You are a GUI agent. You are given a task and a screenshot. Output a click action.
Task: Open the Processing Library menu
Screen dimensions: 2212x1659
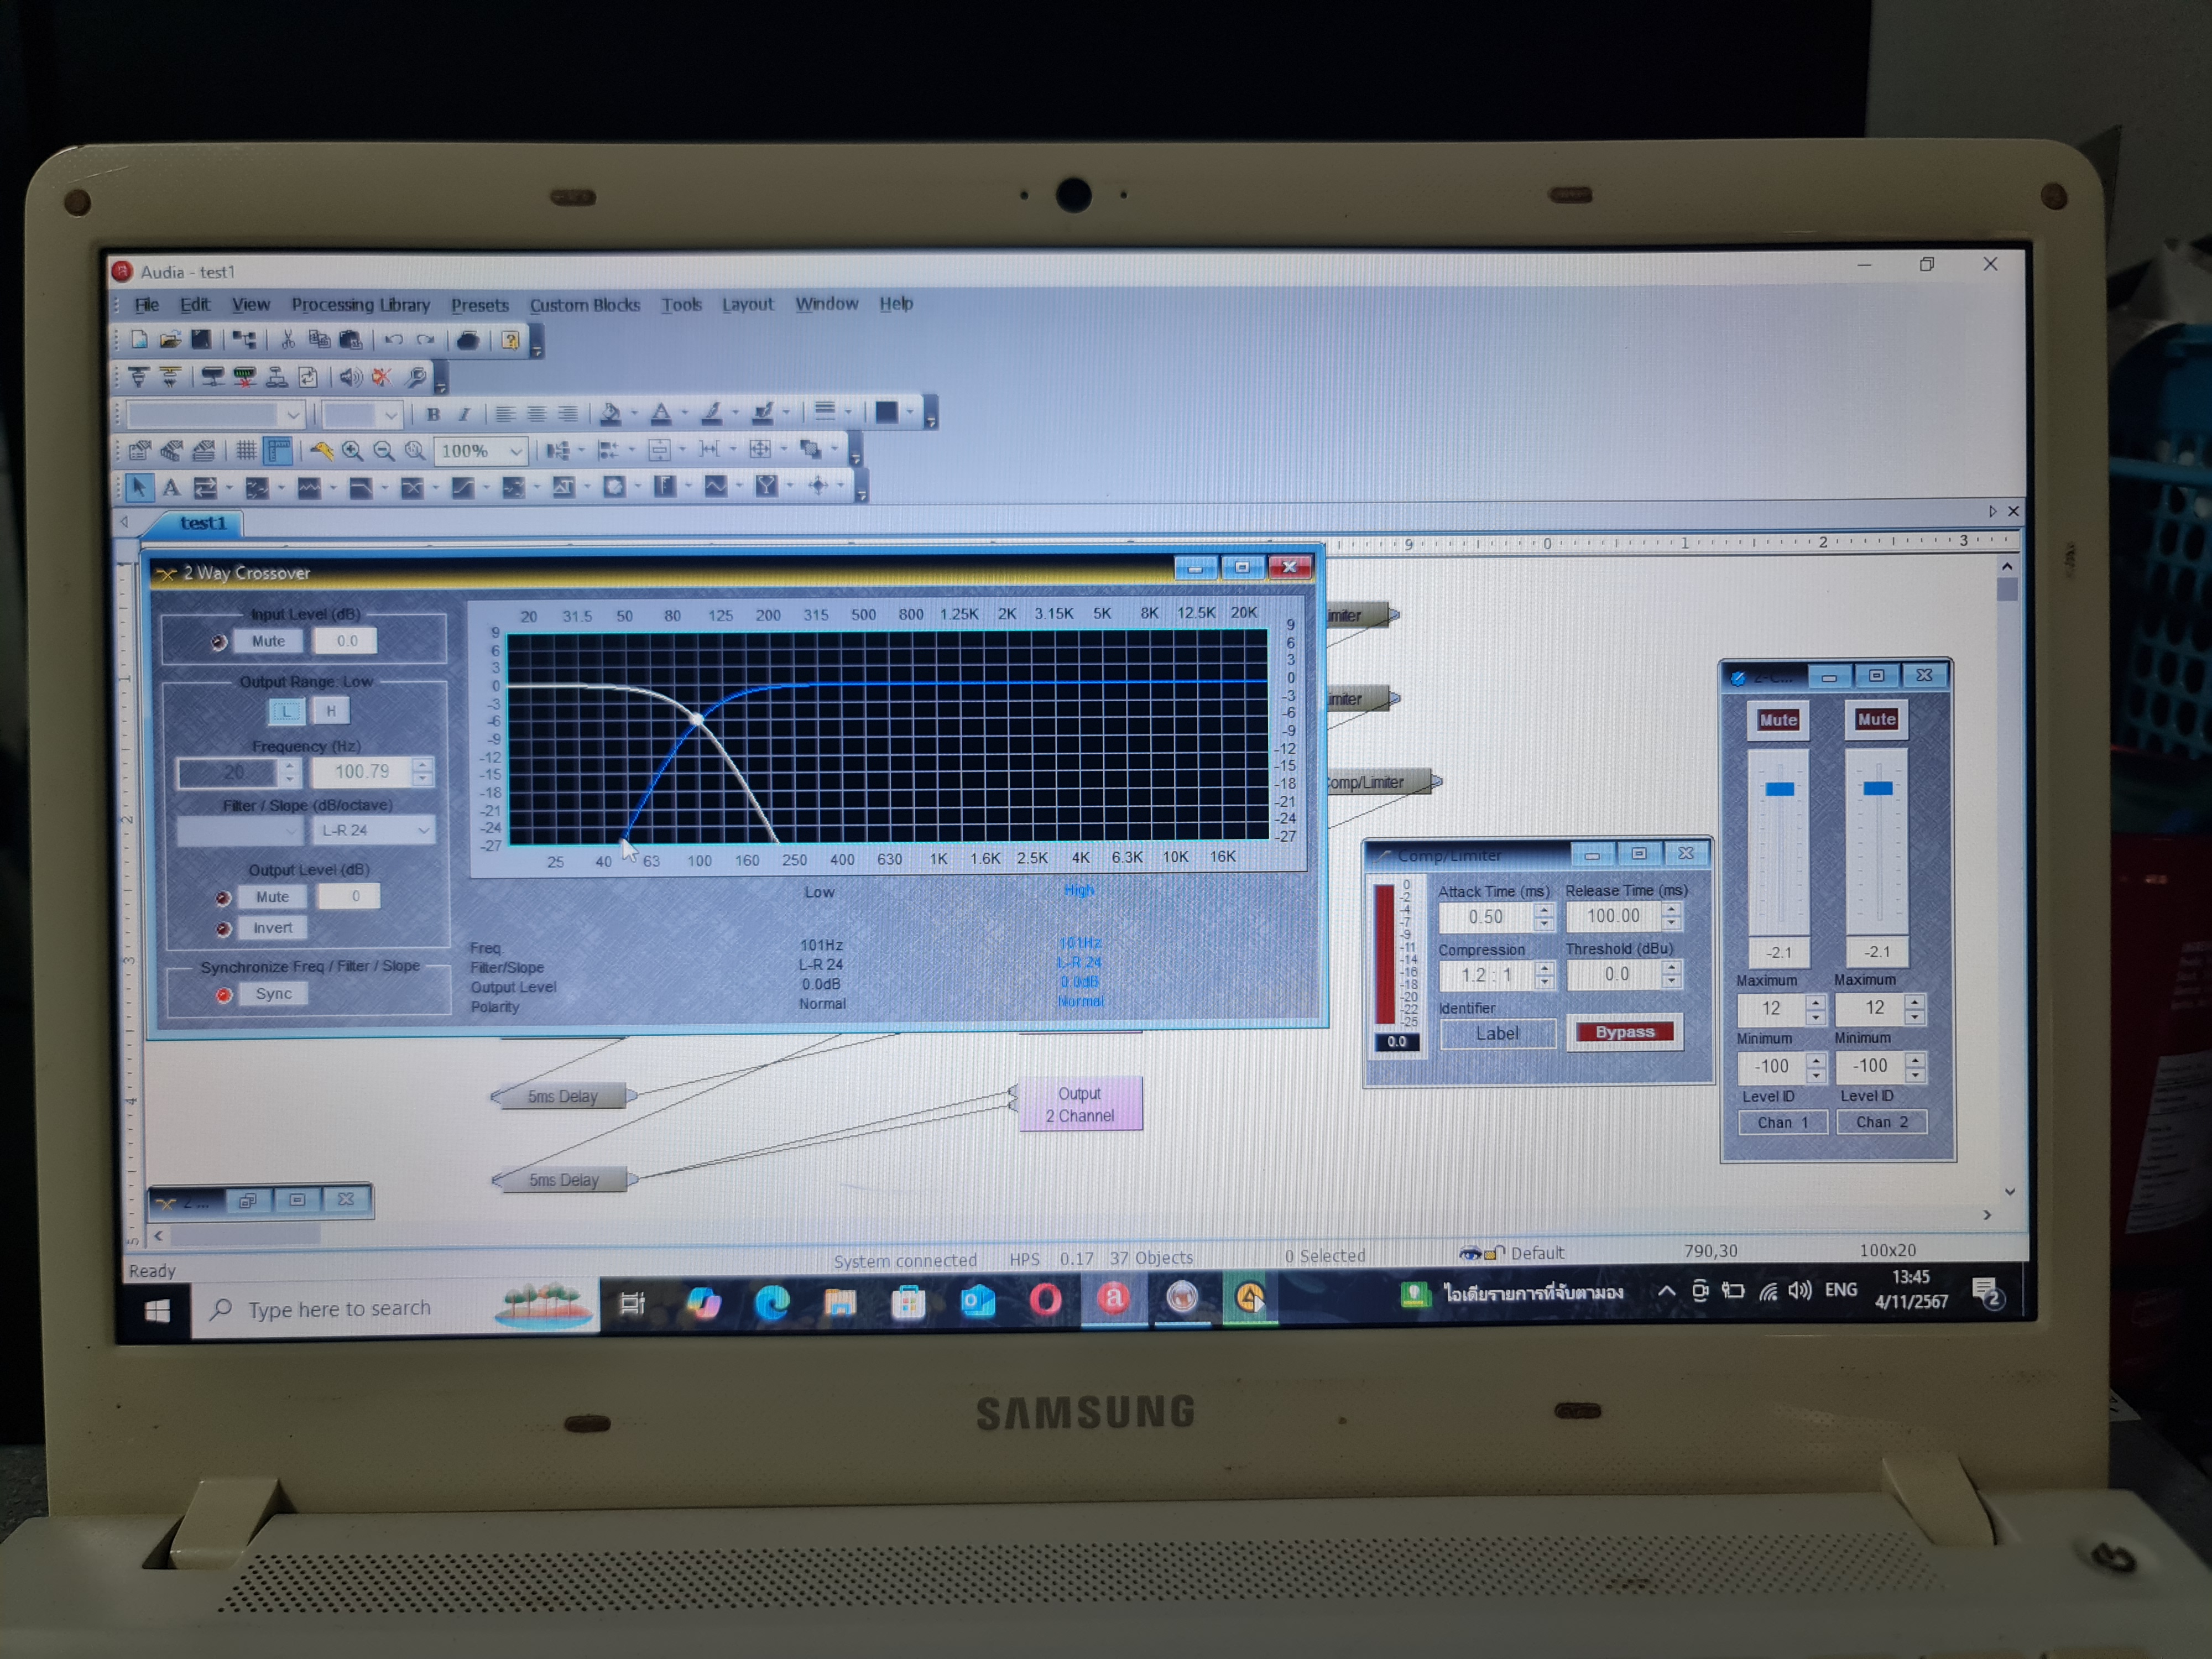coord(360,305)
